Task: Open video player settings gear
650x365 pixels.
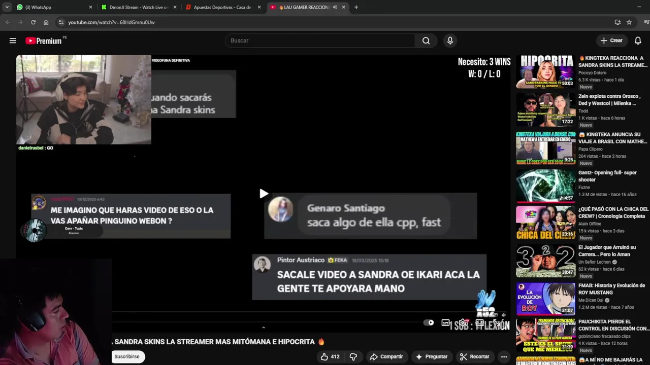Action: click(463, 322)
